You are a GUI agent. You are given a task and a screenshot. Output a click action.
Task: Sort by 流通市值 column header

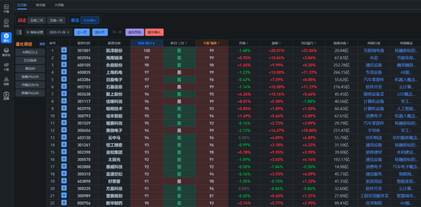[341, 43]
